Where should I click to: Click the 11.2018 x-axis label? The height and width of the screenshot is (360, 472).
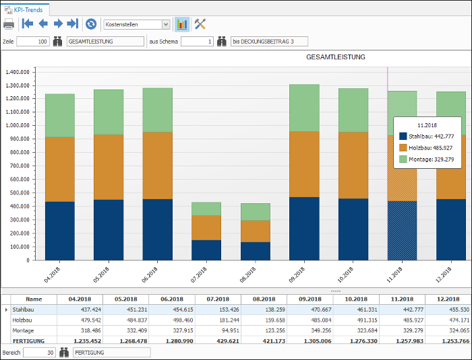[394, 275]
